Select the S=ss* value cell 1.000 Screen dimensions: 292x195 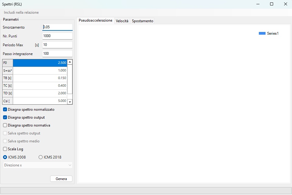pos(40,71)
